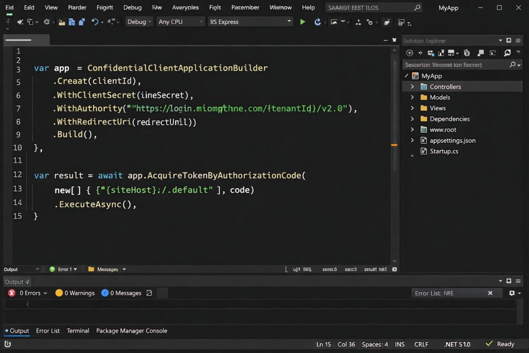This screenshot has height=353, width=529.
Task: Switch to the Package Manager Console tab
Action: point(131,331)
